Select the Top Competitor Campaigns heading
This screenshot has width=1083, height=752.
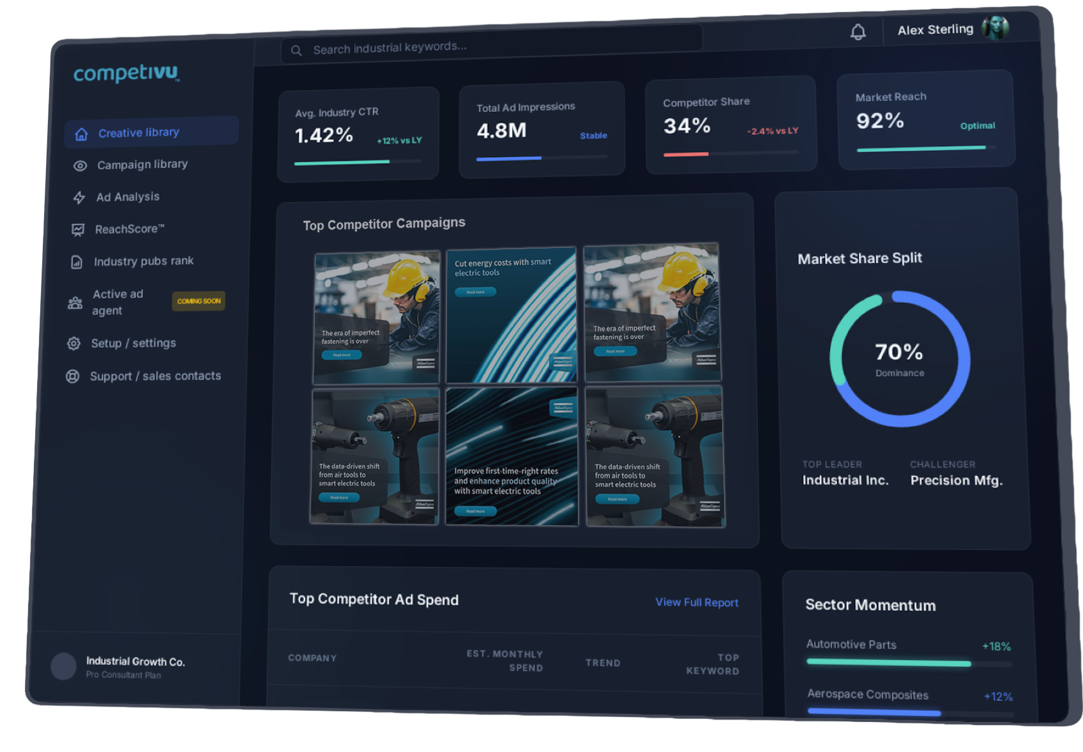click(x=384, y=224)
